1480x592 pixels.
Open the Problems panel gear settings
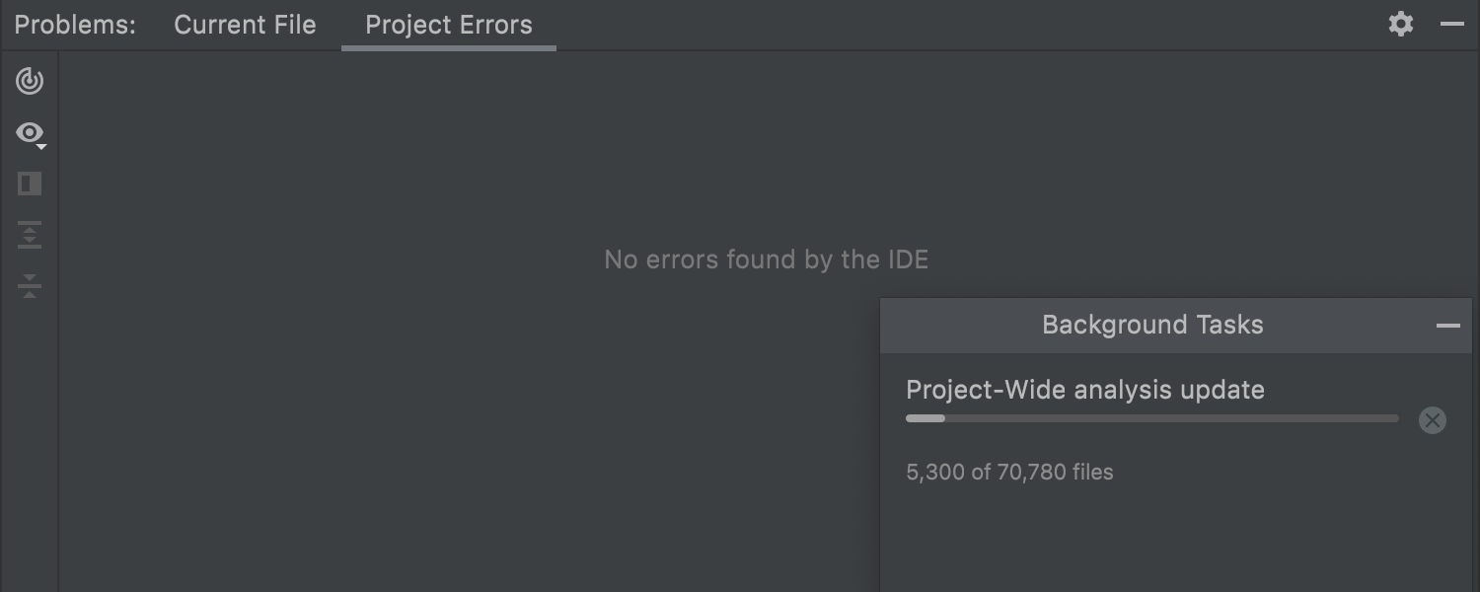pyautogui.click(x=1401, y=25)
